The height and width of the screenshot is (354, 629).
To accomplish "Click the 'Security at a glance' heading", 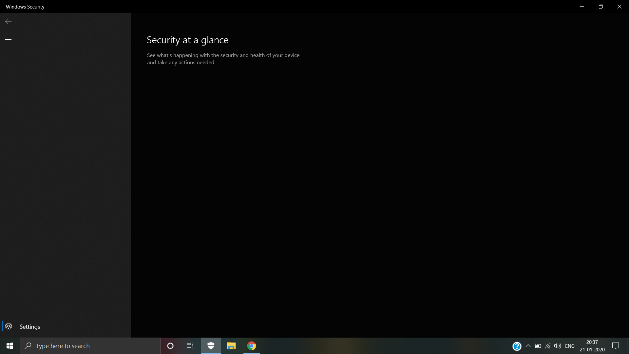I will (188, 40).
